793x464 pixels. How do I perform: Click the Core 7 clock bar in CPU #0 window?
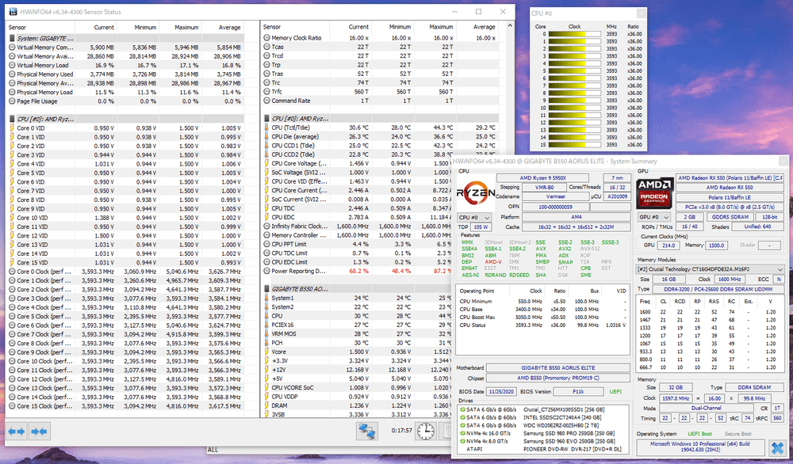[574, 86]
